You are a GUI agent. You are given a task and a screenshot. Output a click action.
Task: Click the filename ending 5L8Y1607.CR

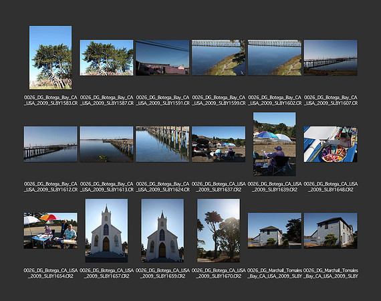point(331,100)
